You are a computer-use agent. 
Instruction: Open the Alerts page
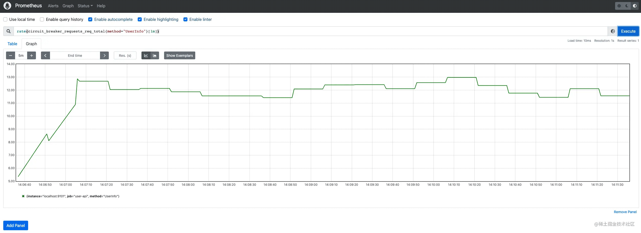53,6
